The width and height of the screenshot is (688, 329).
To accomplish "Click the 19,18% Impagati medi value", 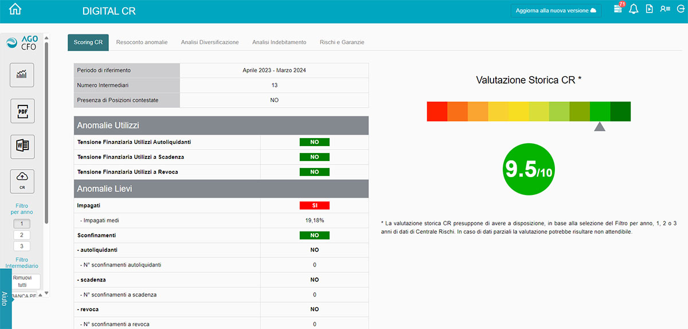I will (x=315, y=220).
